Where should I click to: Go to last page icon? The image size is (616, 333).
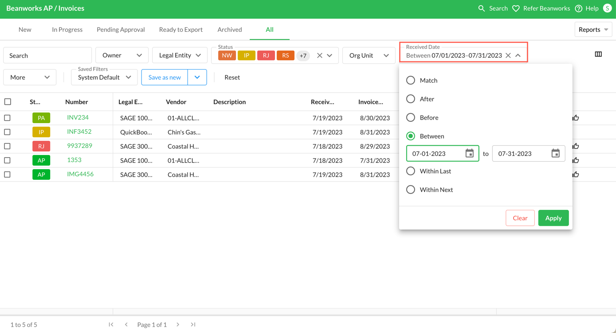coord(193,325)
